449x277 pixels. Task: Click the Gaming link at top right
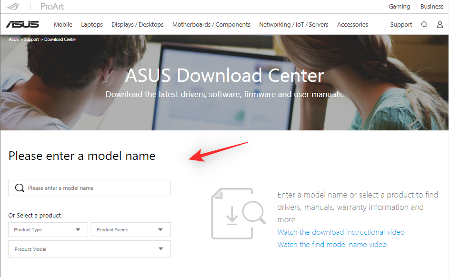click(x=399, y=7)
